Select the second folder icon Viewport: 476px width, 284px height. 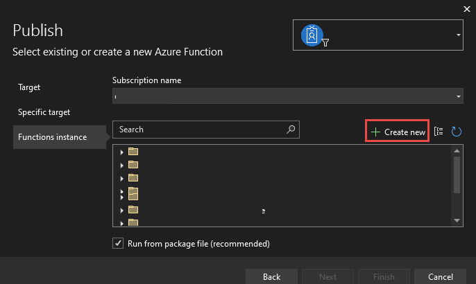point(133,164)
